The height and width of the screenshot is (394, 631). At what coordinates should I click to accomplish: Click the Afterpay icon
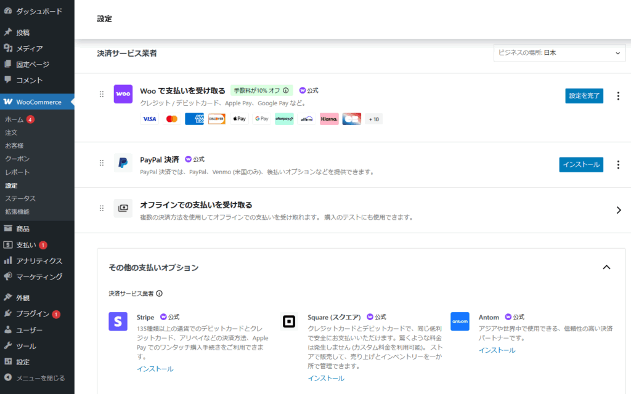[x=284, y=119]
